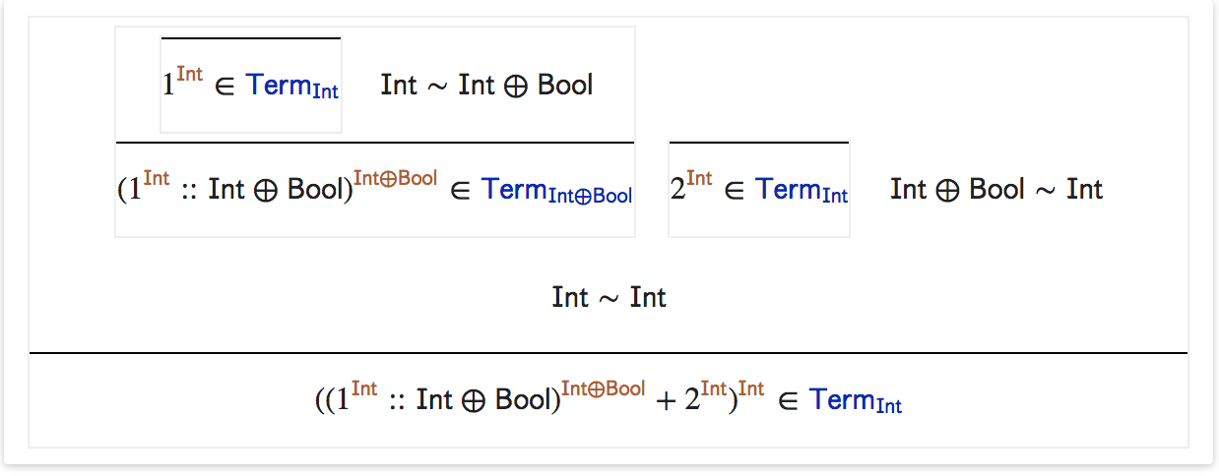Click the plus sign in the bottom expression
Screen dimensions: 1219x476
coord(667,400)
